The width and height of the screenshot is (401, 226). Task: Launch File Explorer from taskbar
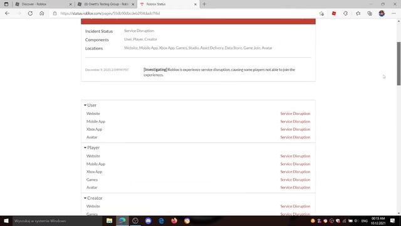(109, 220)
